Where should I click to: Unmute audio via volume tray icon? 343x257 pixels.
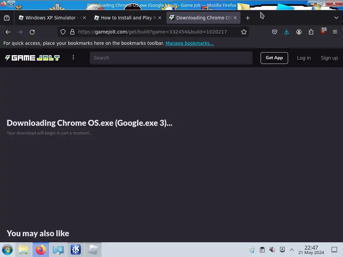tap(272, 250)
